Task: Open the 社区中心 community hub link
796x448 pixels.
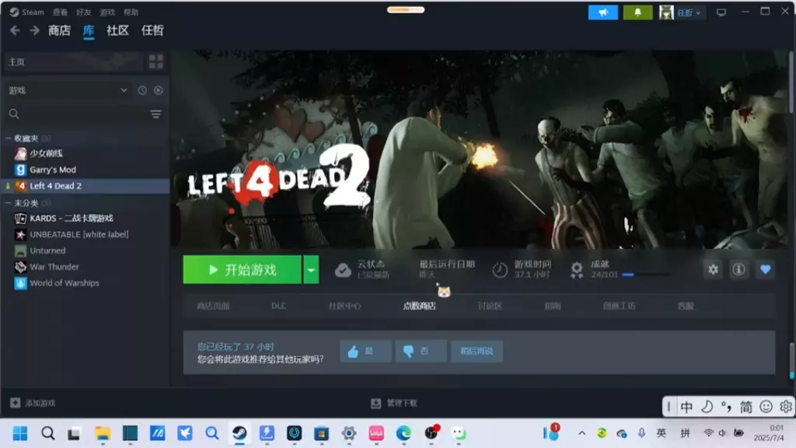Action: [344, 306]
